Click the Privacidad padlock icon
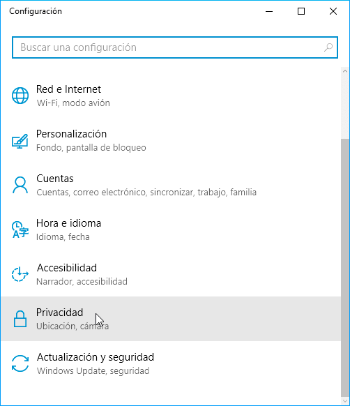Screen dimensions: 350x406 [x=20, y=319]
